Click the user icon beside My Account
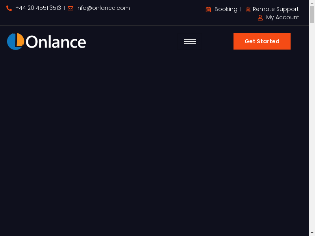 coord(260,18)
